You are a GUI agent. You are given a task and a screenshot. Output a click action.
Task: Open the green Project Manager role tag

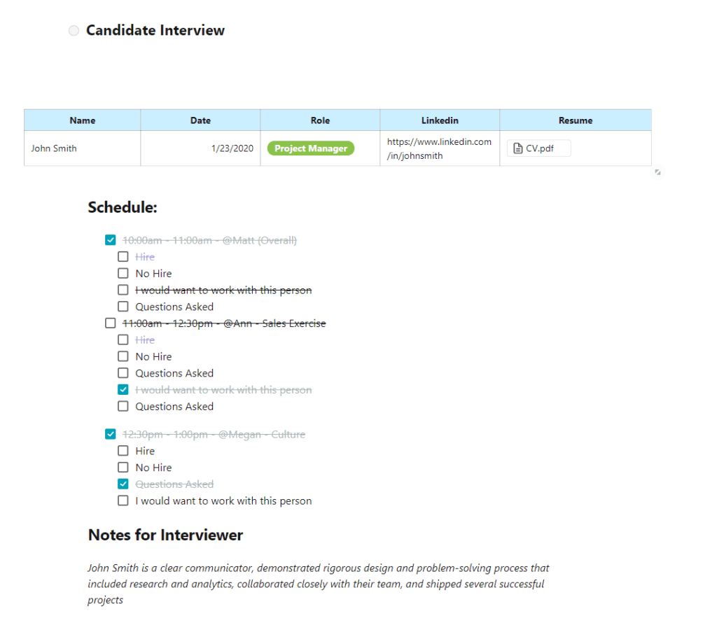pos(311,148)
